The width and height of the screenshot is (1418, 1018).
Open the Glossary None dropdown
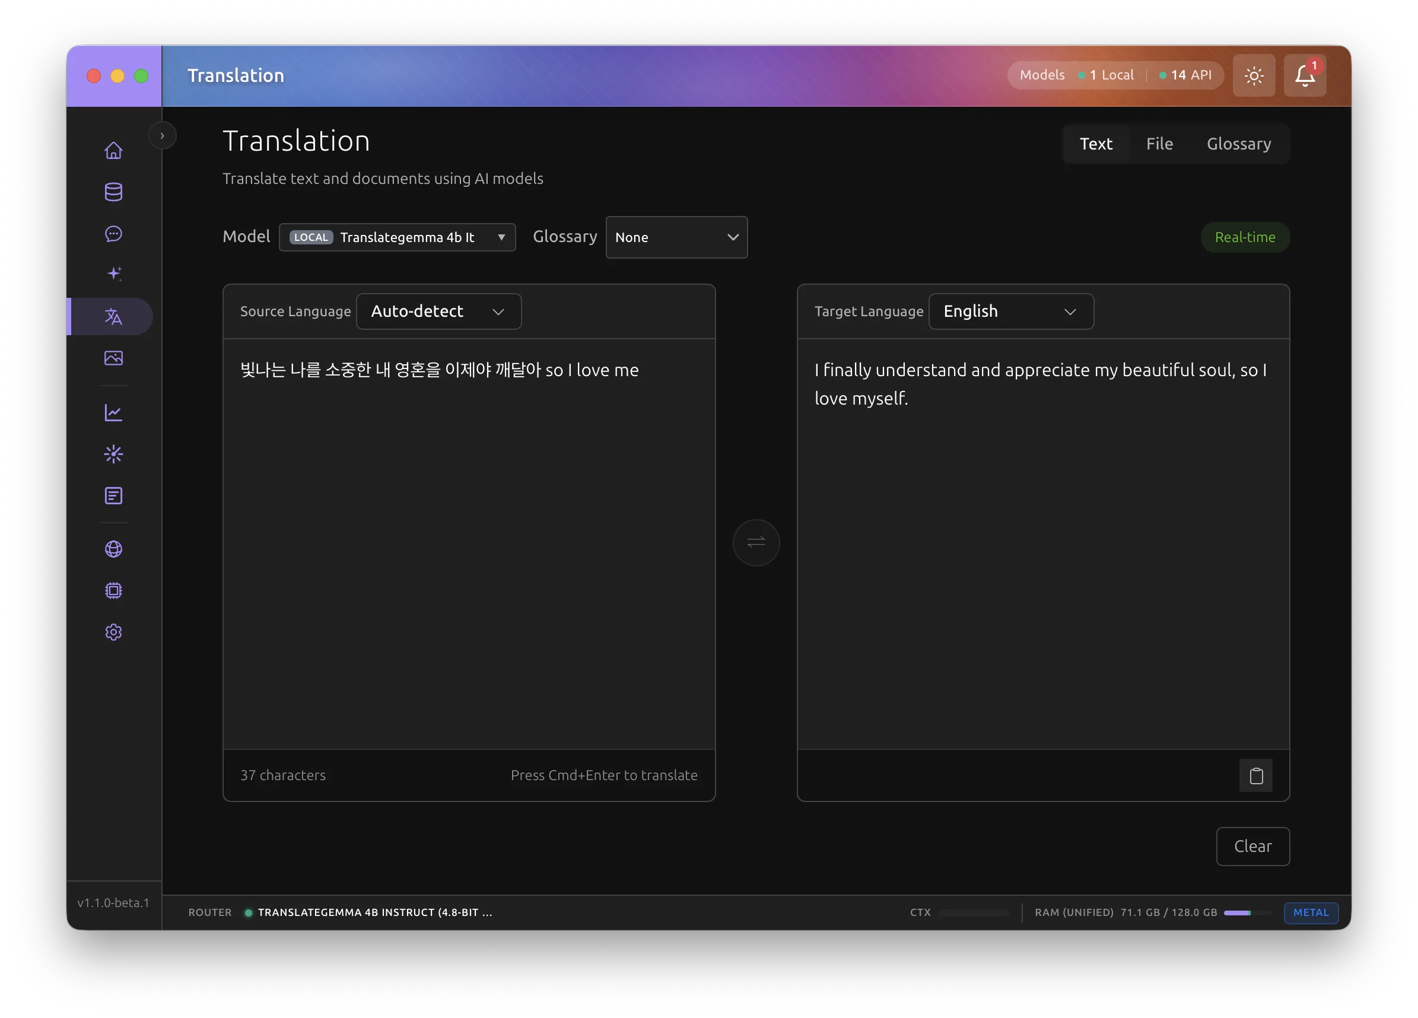[676, 238]
